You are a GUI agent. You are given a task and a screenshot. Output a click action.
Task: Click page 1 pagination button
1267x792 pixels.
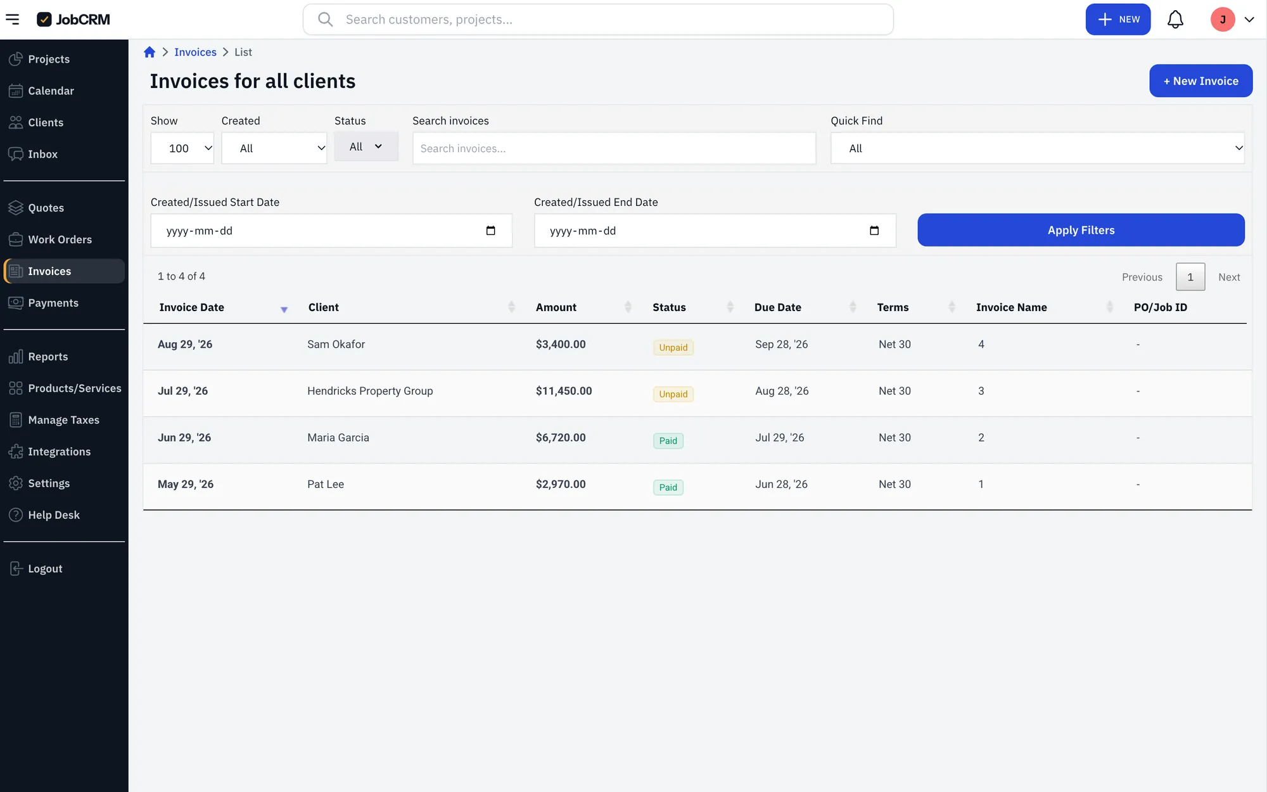(x=1190, y=277)
